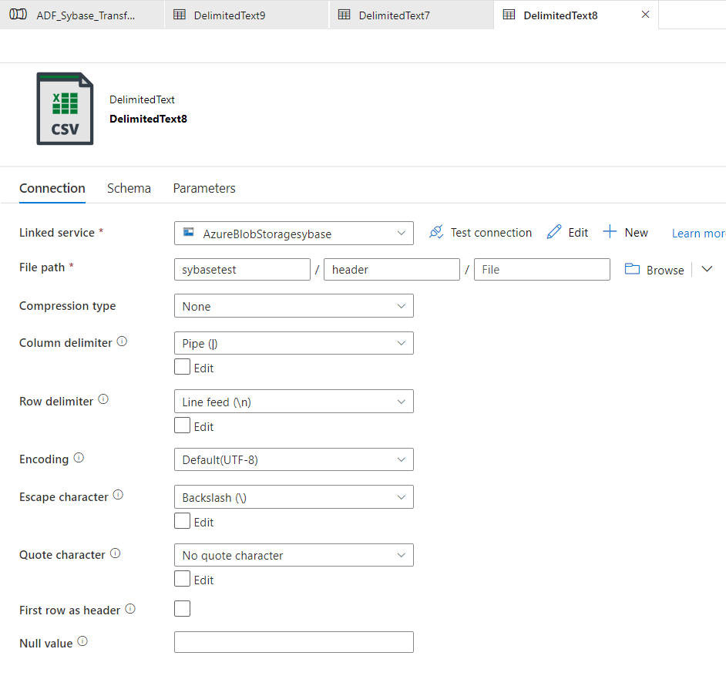The width and height of the screenshot is (726, 676).
Task: Show info for Null value
Action: [82, 642]
